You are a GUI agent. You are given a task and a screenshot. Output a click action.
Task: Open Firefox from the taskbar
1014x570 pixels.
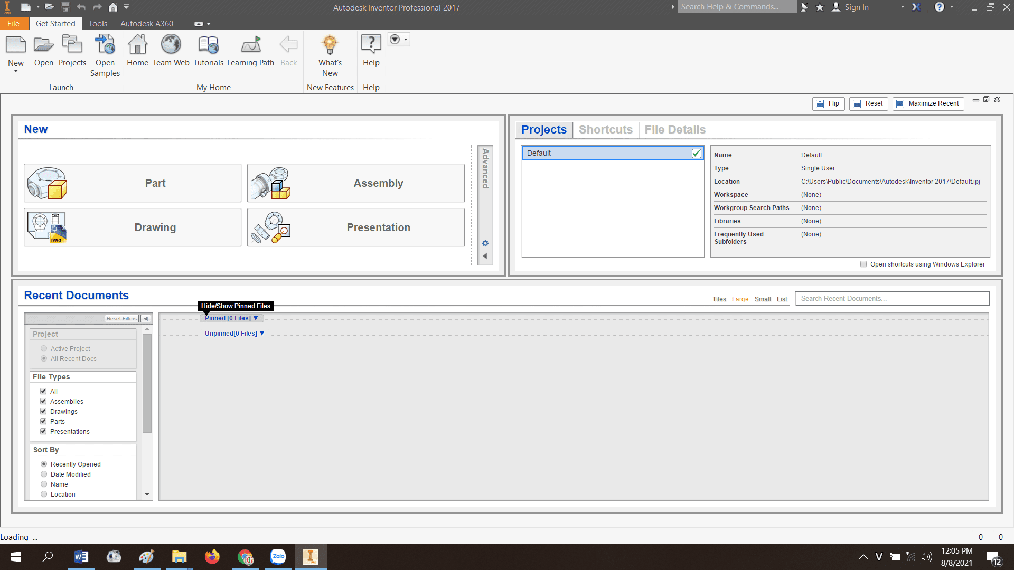click(212, 557)
